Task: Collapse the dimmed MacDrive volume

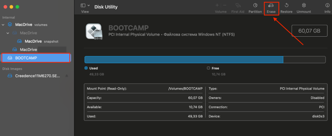Action: click(x=8, y=33)
